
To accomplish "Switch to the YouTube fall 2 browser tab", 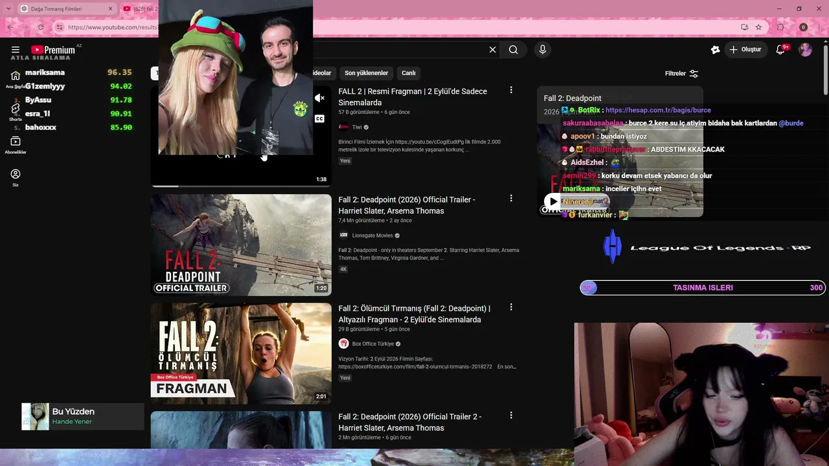I will tap(141, 9).
